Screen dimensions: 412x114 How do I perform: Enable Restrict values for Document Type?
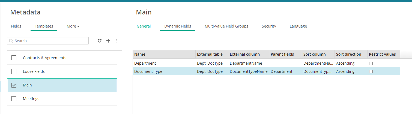[x=371, y=71]
